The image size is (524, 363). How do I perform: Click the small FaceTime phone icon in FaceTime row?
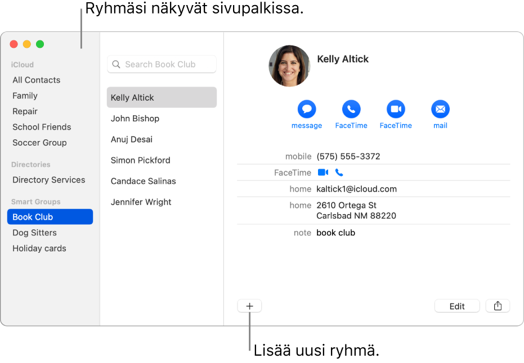(339, 173)
